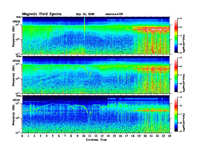Click the -6 tick on dD/dt color scale
The width and height of the screenshot is (202, 156).
click(181, 66)
